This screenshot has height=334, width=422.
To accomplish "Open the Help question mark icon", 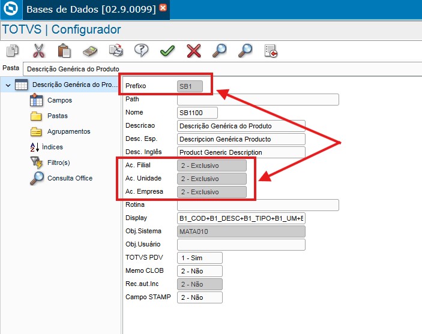I will [x=141, y=50].
